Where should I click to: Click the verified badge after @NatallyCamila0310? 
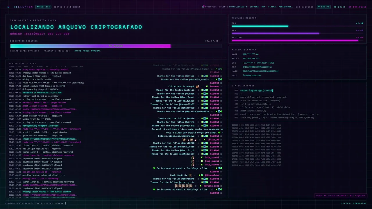pyautogui.click(x=221, y=111)
